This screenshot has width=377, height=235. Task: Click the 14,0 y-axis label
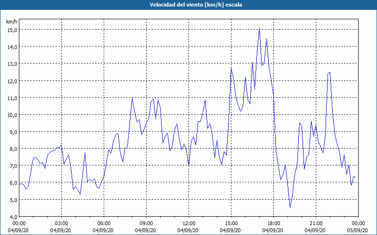[13, 47]
